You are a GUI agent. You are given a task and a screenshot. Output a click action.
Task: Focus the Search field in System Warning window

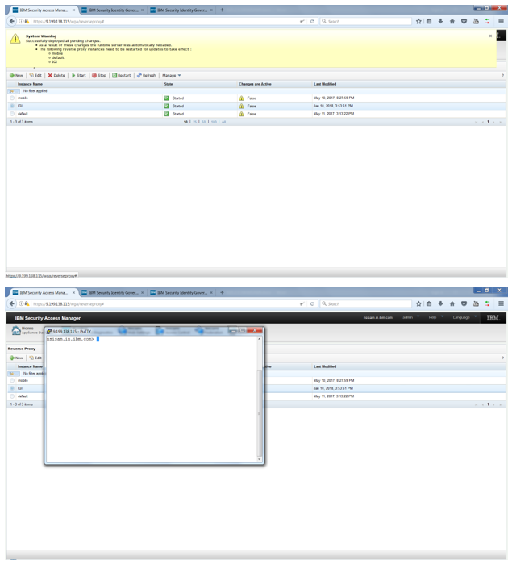coord(366,21)
